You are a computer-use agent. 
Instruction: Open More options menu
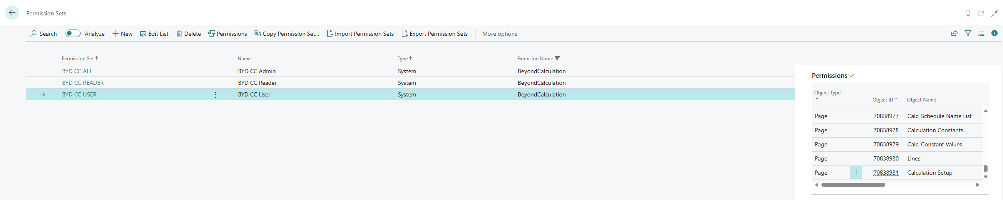tap(499, 34)
